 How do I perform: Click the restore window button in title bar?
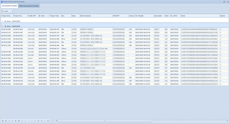coord(224,2)
